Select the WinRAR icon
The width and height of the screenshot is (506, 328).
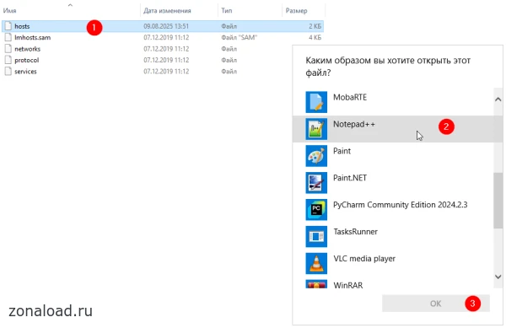click(x=316, y=284)
